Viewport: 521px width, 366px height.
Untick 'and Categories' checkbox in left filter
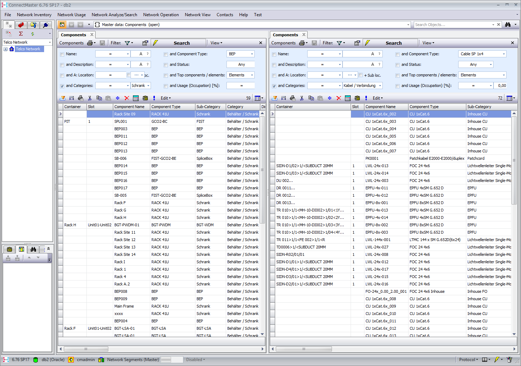(62, 86)
